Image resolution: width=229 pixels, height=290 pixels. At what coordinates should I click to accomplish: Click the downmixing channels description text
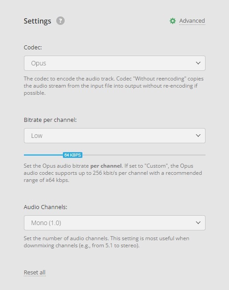106,242
